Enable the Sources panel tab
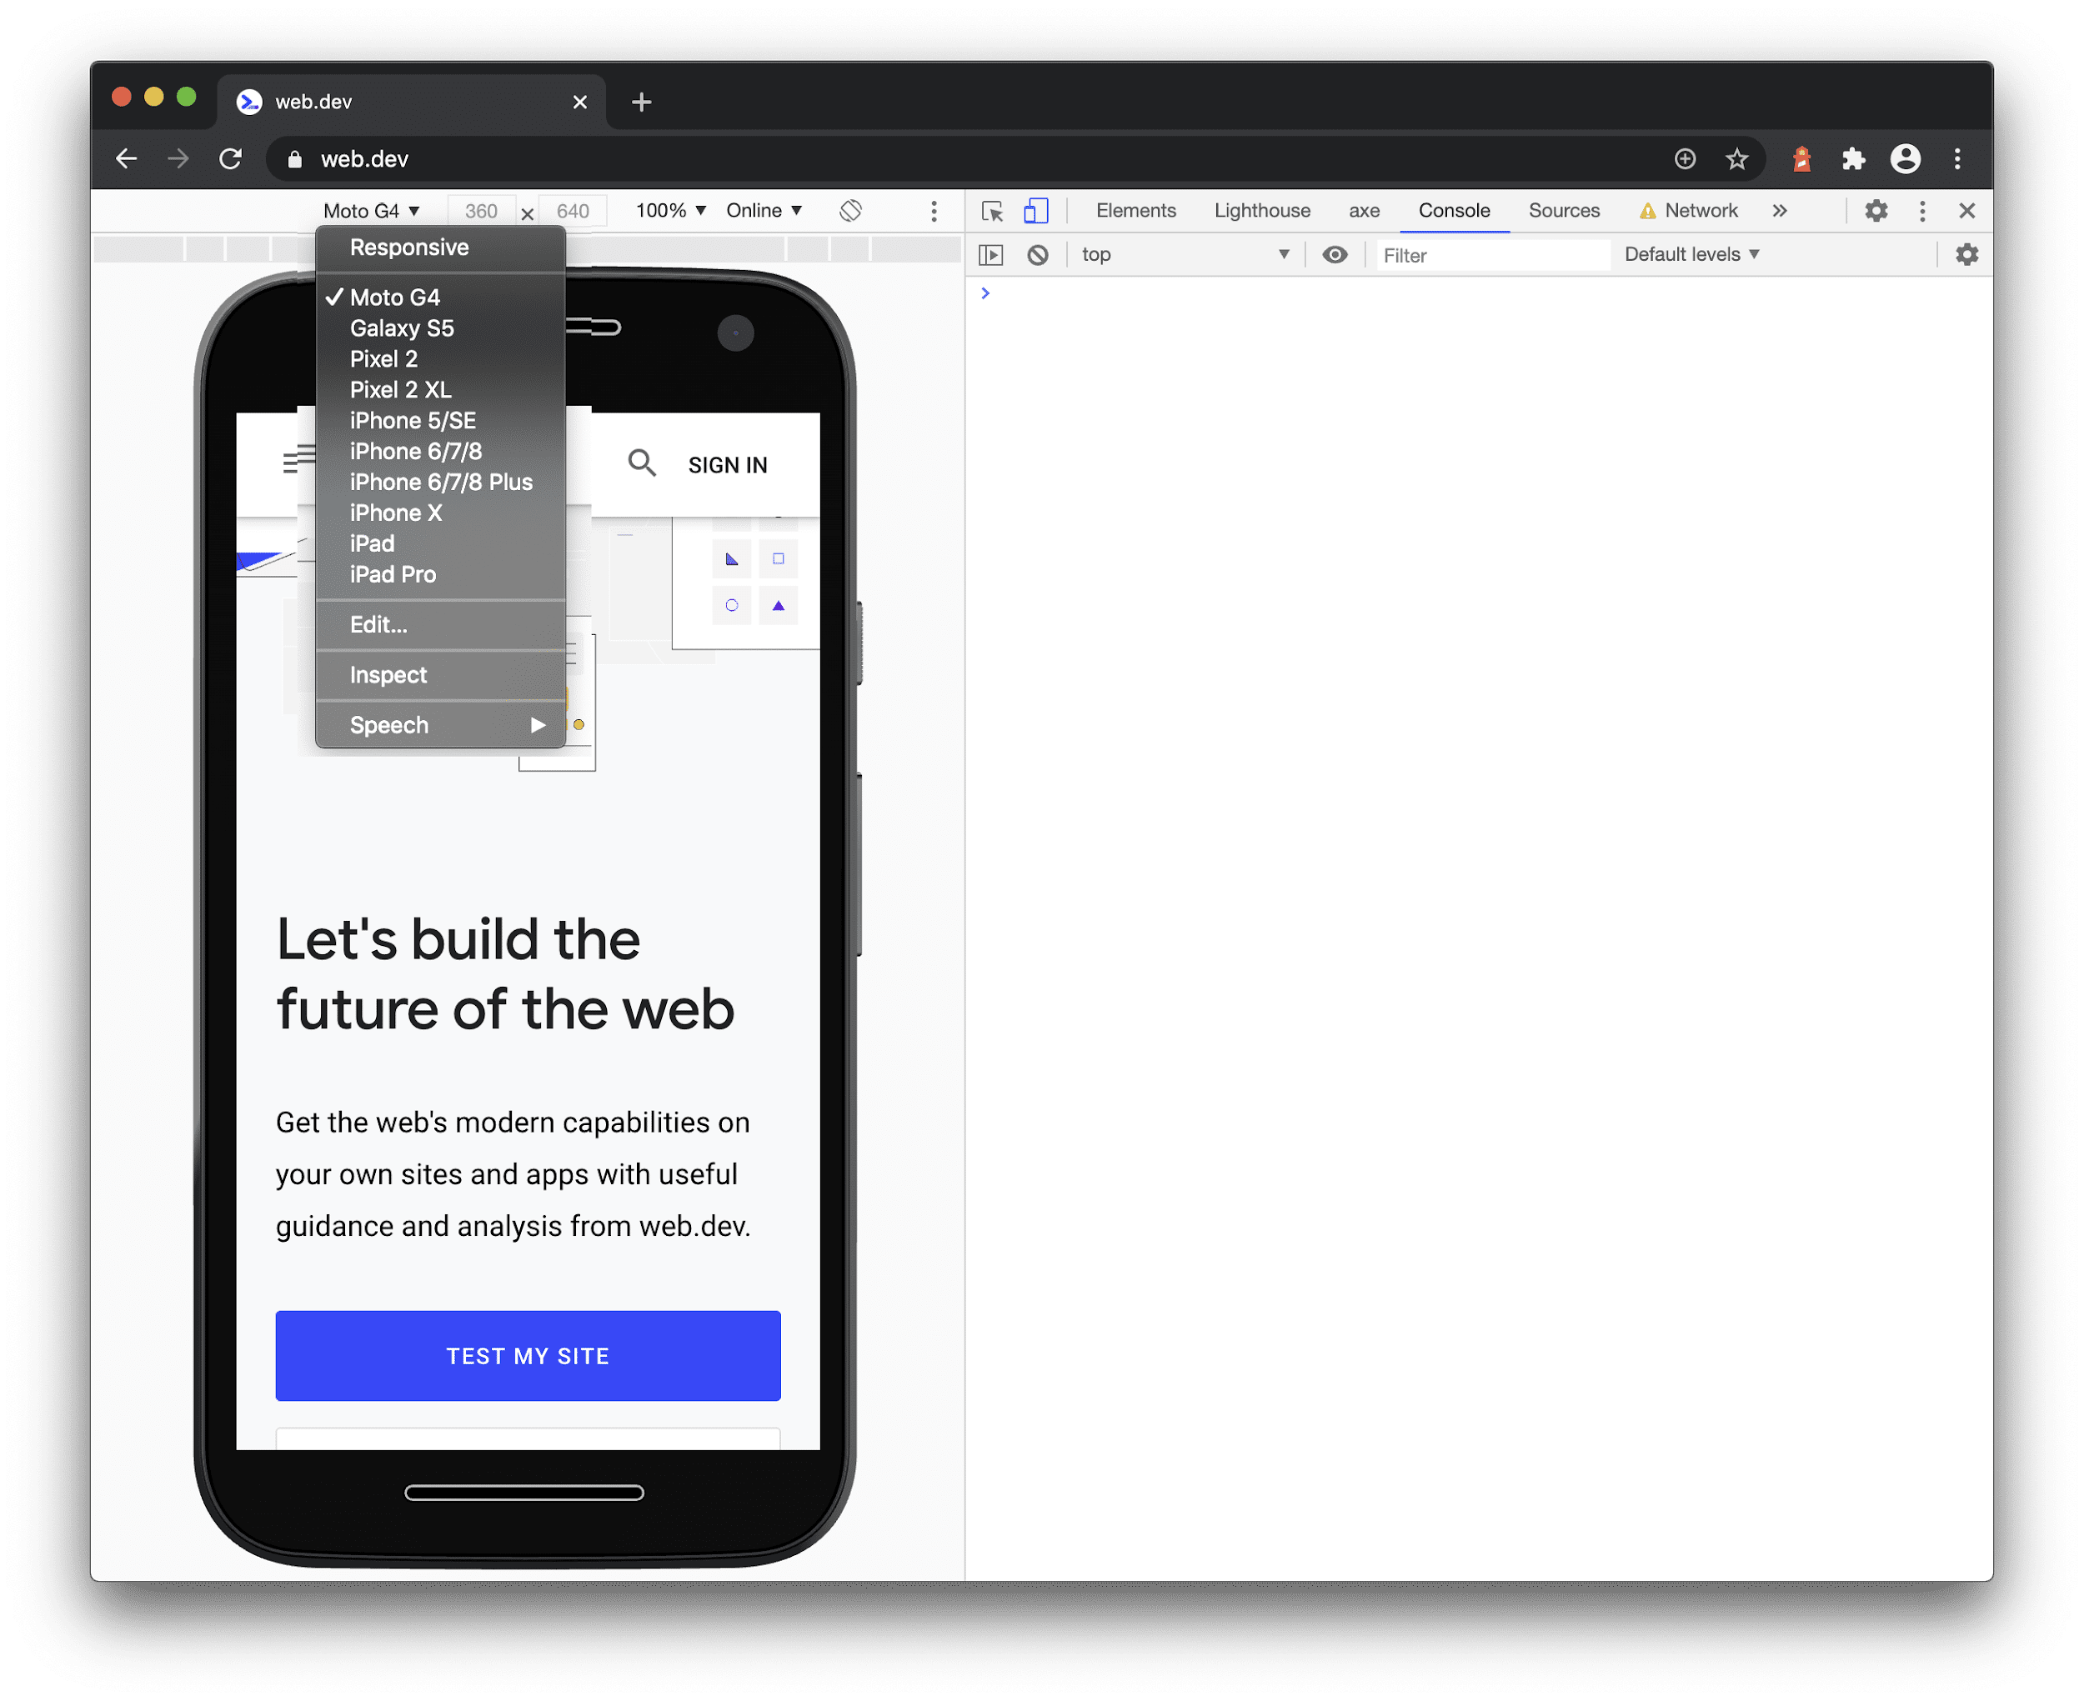Screen dimensions: 2084x1701 1563,211
